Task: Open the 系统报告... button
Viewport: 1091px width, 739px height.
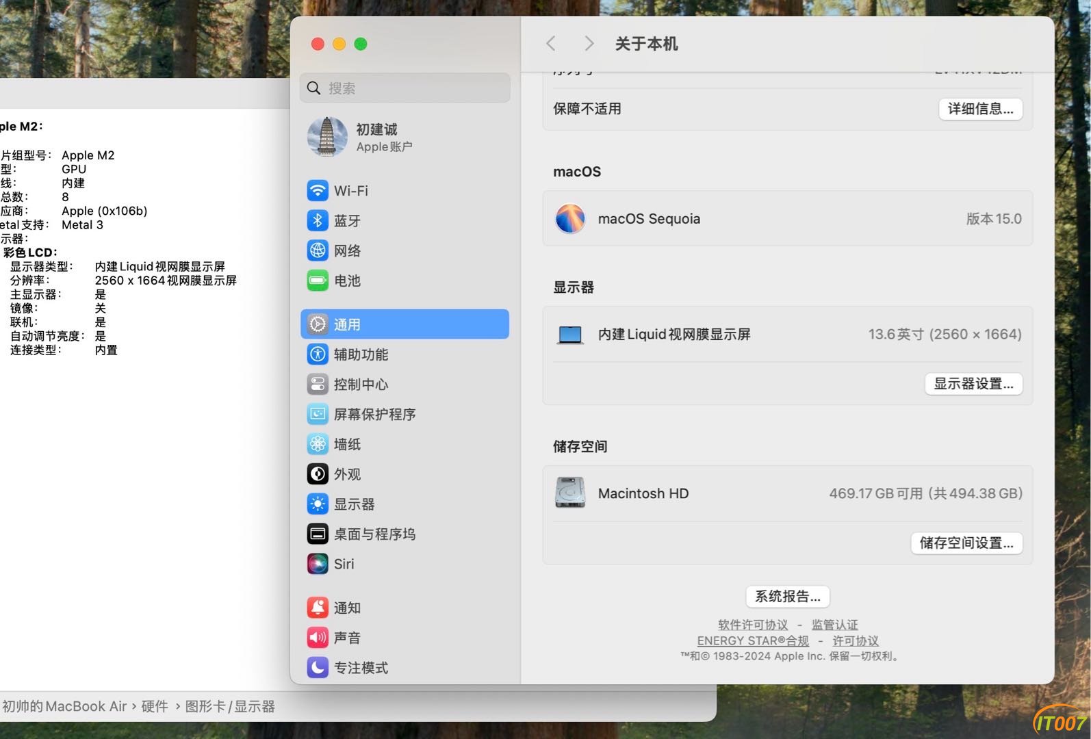Action: coord(787,597)
